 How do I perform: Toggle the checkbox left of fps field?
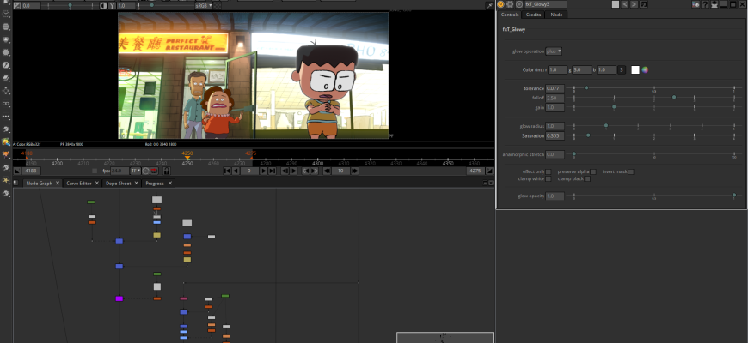click(x=95, y=171)
